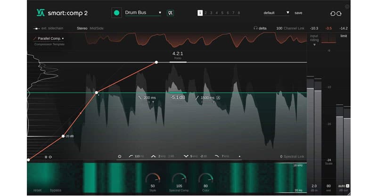Switch to state 5
The height and width of the screenshot is (196, 377).
tap(222, 13)
